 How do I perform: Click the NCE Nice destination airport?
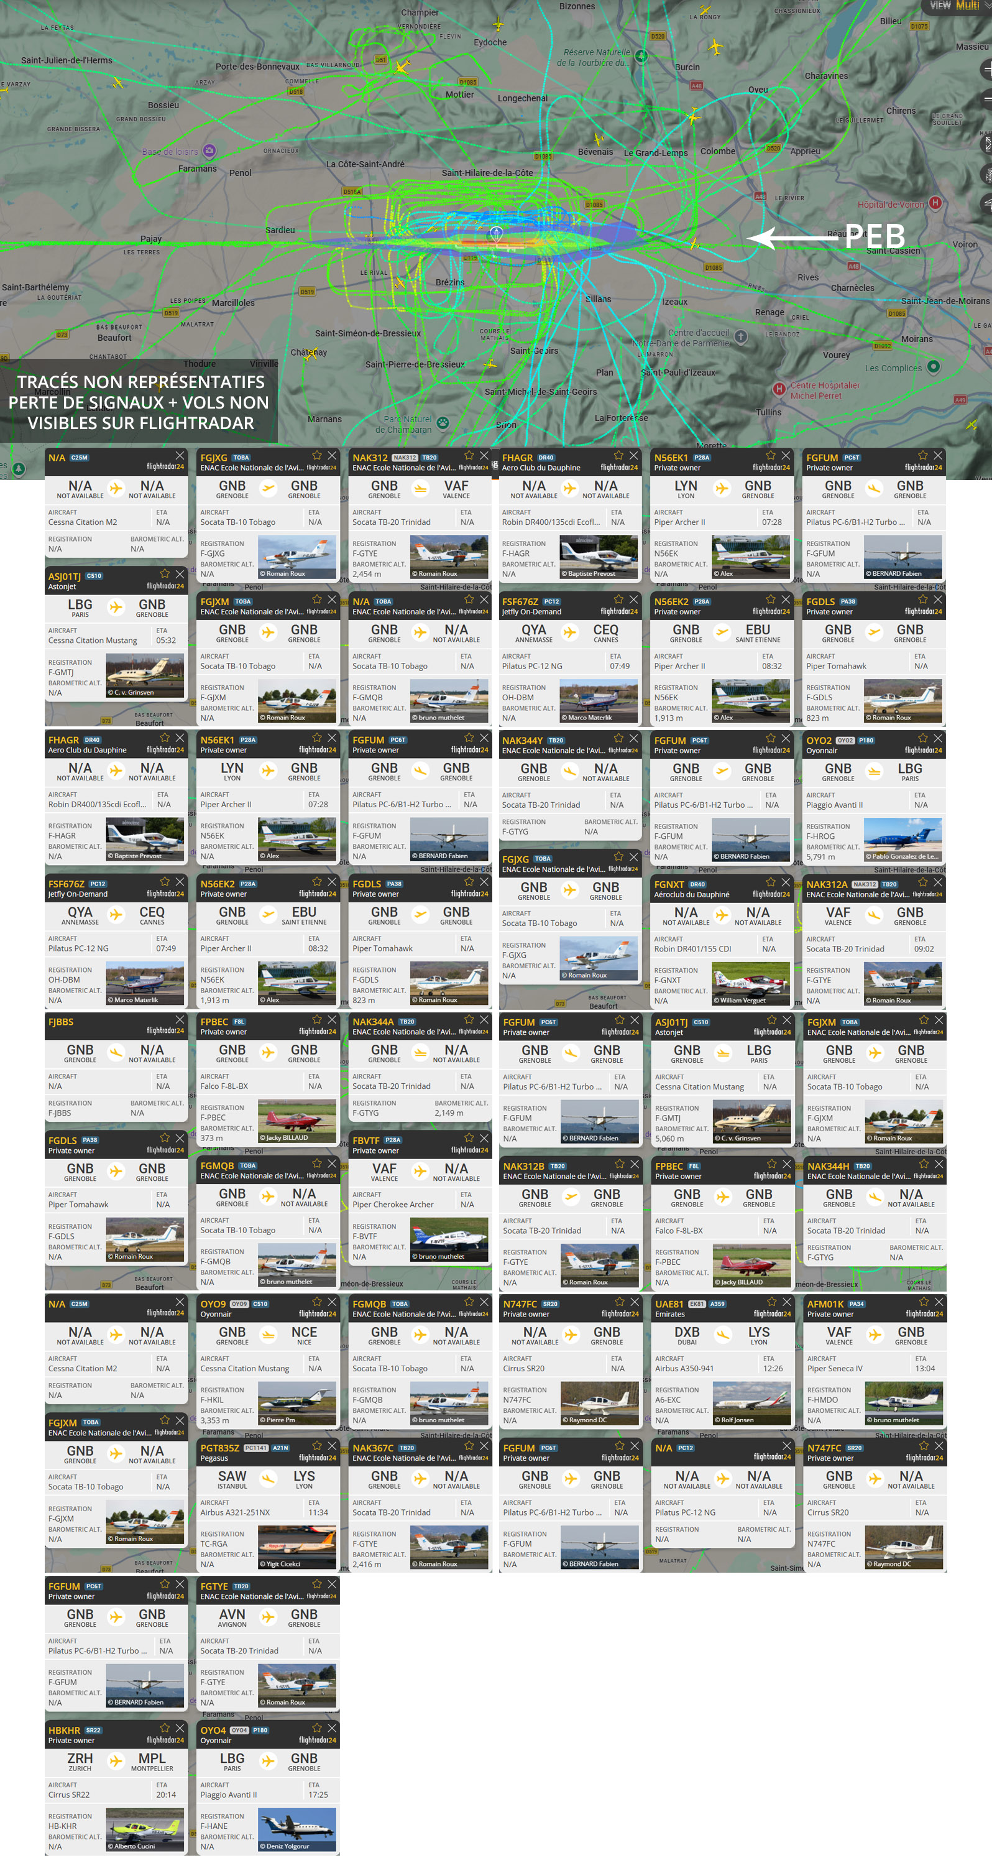tap(305, 1335)
